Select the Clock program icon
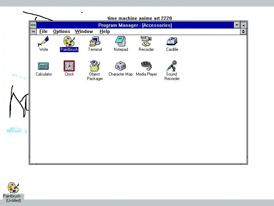 click(69, 66)
